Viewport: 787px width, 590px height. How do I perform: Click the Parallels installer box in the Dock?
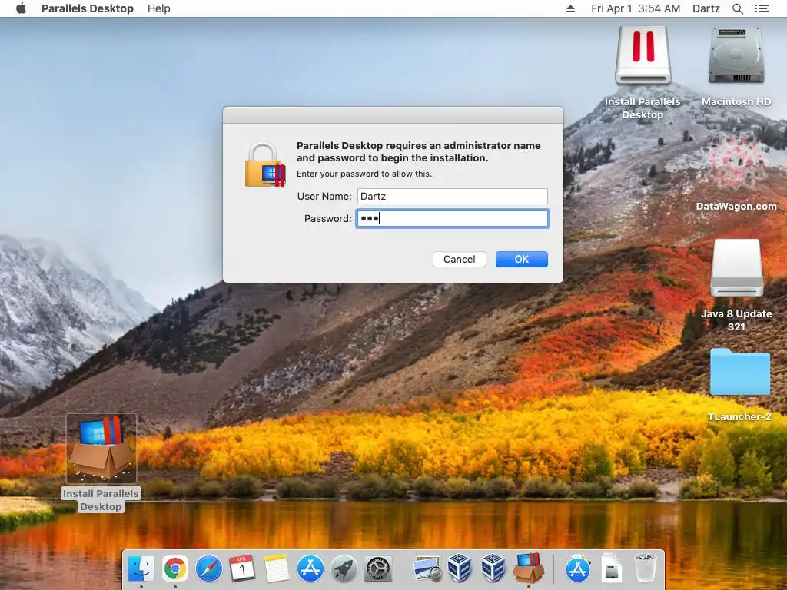[x=528, y=568]
